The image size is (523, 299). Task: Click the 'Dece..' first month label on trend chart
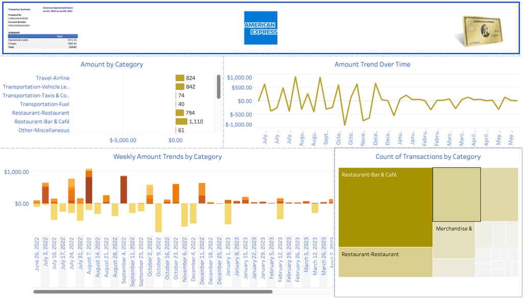(x=375, y=137)
